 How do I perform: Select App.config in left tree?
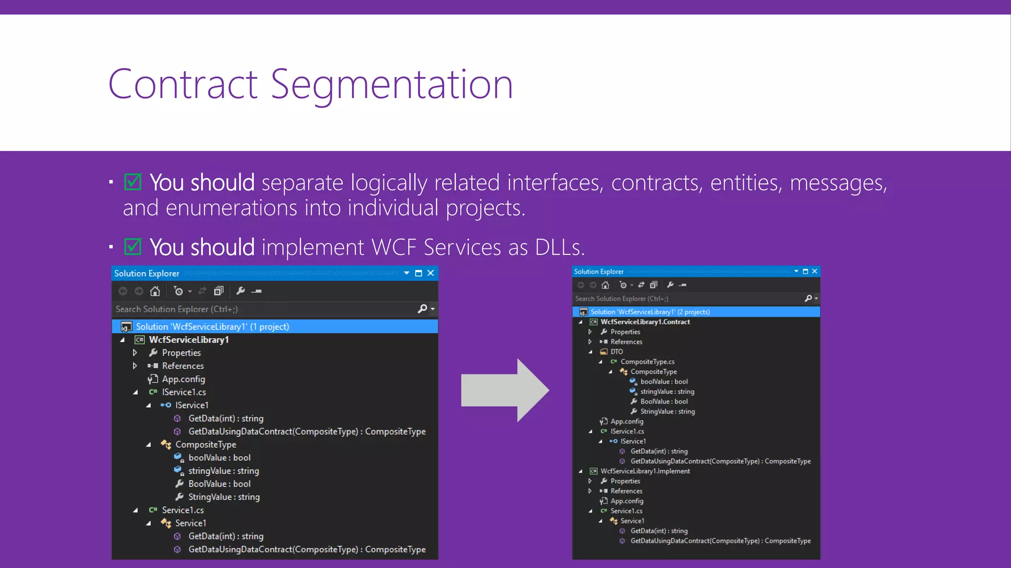coord(183,379)
